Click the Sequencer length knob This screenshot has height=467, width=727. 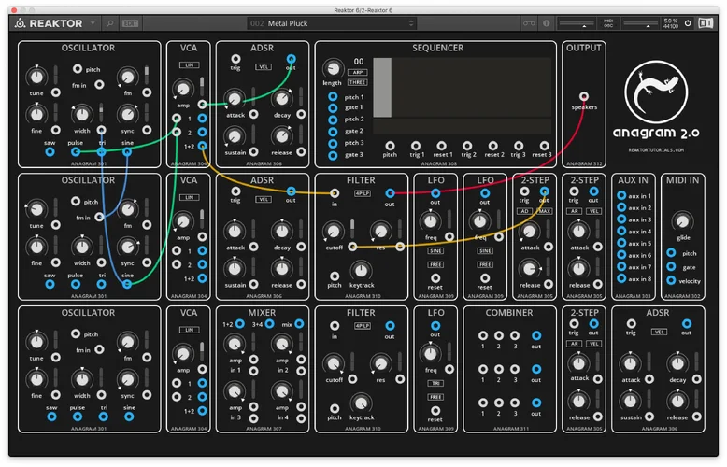pyautogui.click(x=333, y=68)
